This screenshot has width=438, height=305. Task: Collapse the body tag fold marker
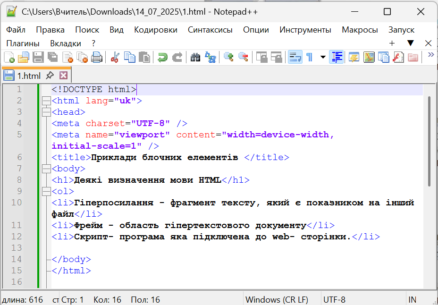[x=46, y=169]
